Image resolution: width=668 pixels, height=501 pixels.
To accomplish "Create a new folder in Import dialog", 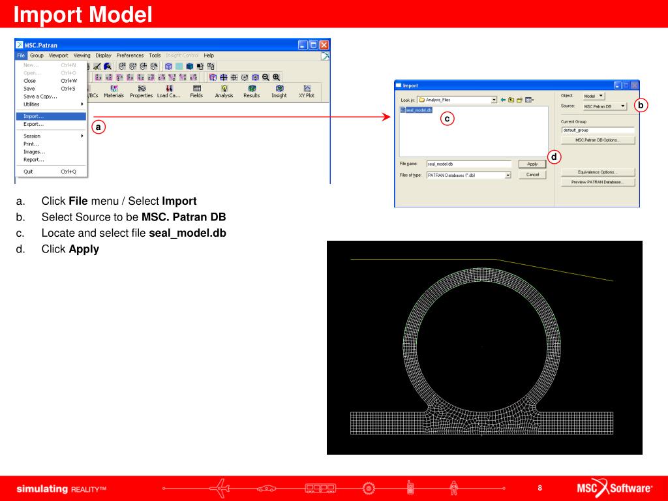I will click(x=519, y=100).
